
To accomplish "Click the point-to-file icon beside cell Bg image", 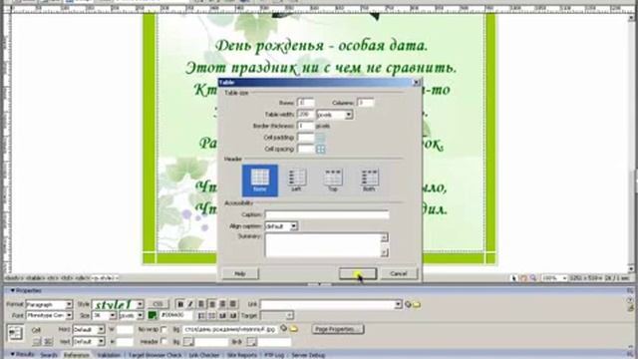I will click(x=283, y=328).
